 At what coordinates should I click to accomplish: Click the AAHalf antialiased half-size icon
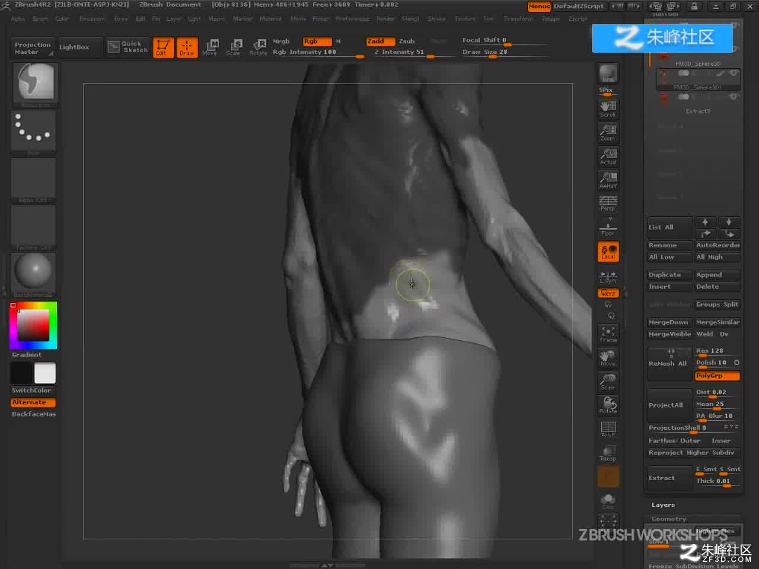pyautogui.click(x=608, y=180)
